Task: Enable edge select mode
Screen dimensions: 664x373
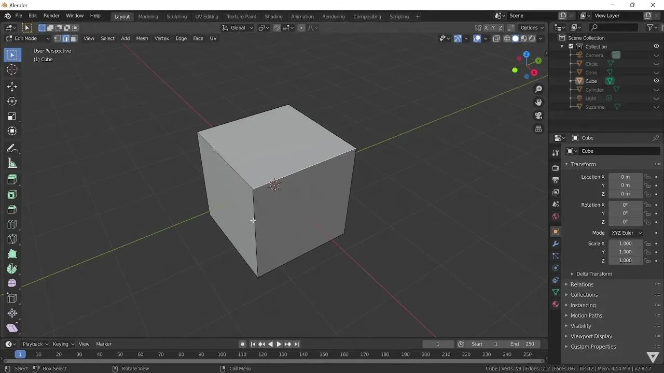Action: tap(66, 38)
